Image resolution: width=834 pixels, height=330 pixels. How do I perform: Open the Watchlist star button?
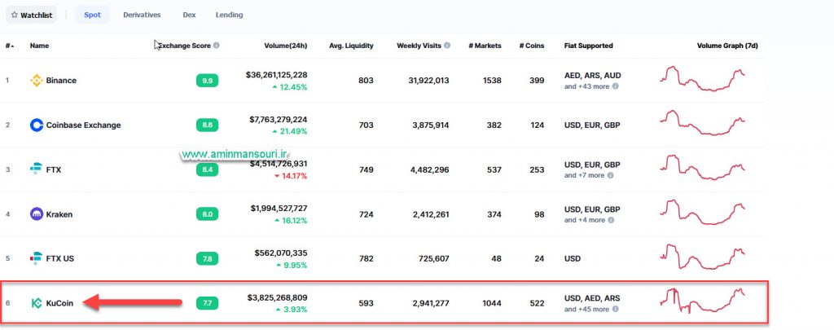click(x=32, y=15)
